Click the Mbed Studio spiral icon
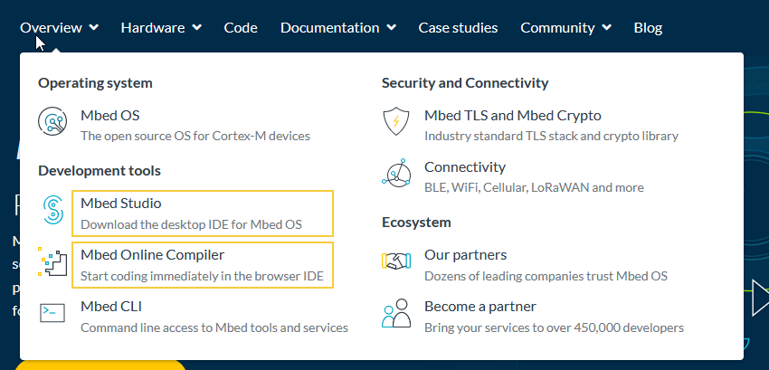769x370 pixels. (53, 211)
